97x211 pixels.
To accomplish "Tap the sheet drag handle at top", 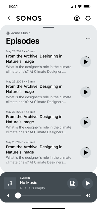I will (48, 27).
